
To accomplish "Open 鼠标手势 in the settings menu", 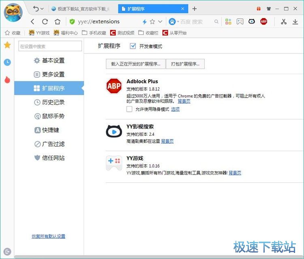I will click(49, 116).
